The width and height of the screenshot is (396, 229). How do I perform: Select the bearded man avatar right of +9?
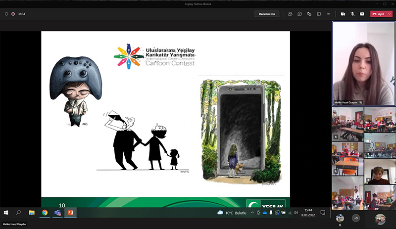pos(380,219)
